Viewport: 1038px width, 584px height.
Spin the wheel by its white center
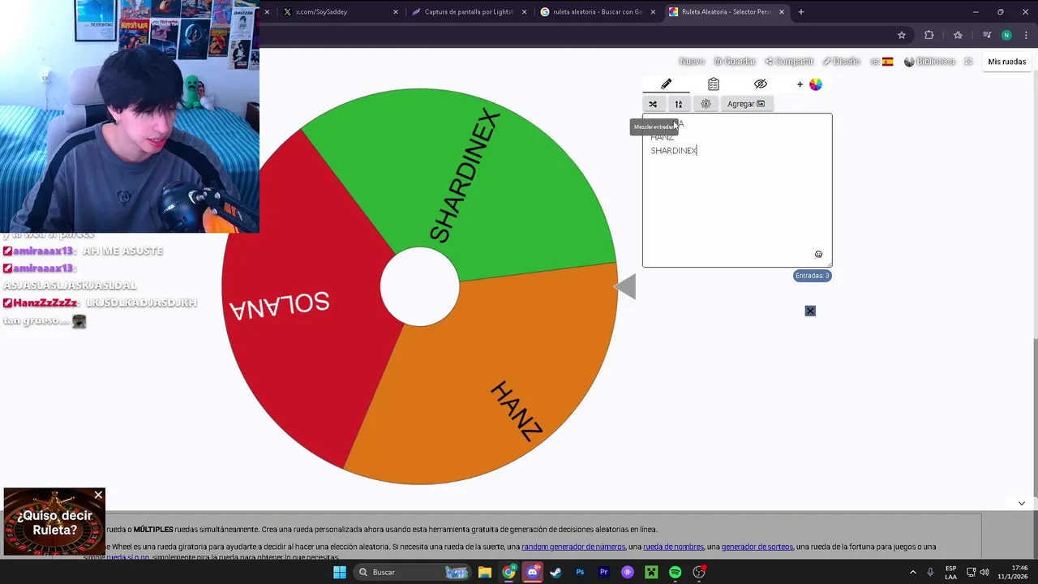420,287
